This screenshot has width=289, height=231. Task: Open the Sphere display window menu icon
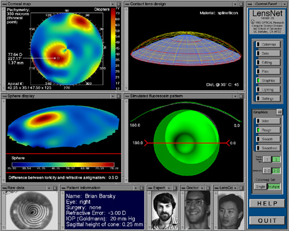pyautogui.click(x=4, y=96)
